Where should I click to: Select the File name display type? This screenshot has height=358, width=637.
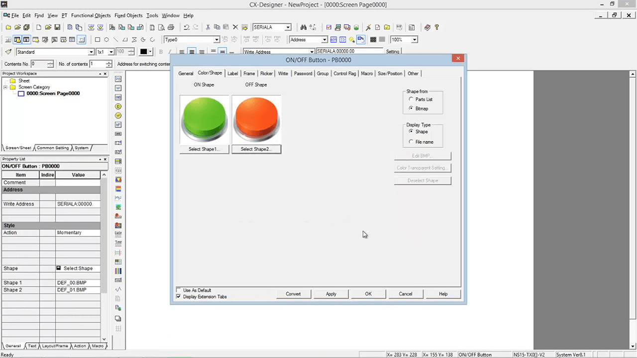click(411, 142)
